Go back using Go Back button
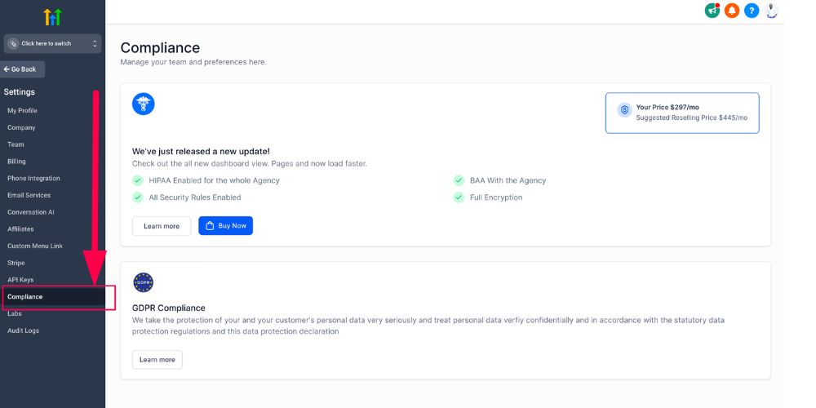816x408 pixels. coord(23,69)
